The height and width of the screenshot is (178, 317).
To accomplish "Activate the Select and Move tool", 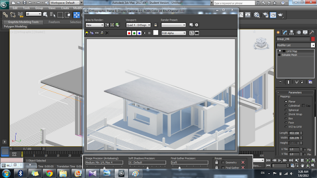I will [76, 15].
